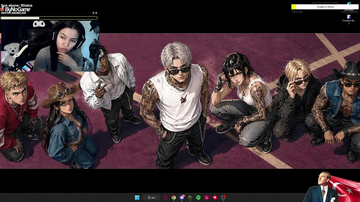The height and width of the screenshot is (202, 360).
Task: Click the 'Son abone: Rhalos' text
Action: tap(17, 5)
